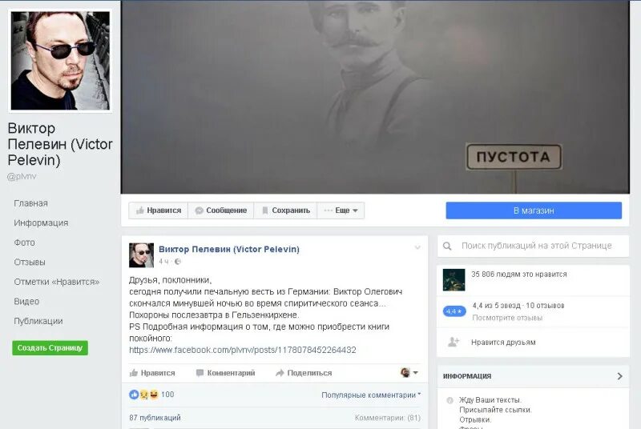Screen dimensions: 641x429
Task: Open the reactions count 100
Action: point(167,395)
